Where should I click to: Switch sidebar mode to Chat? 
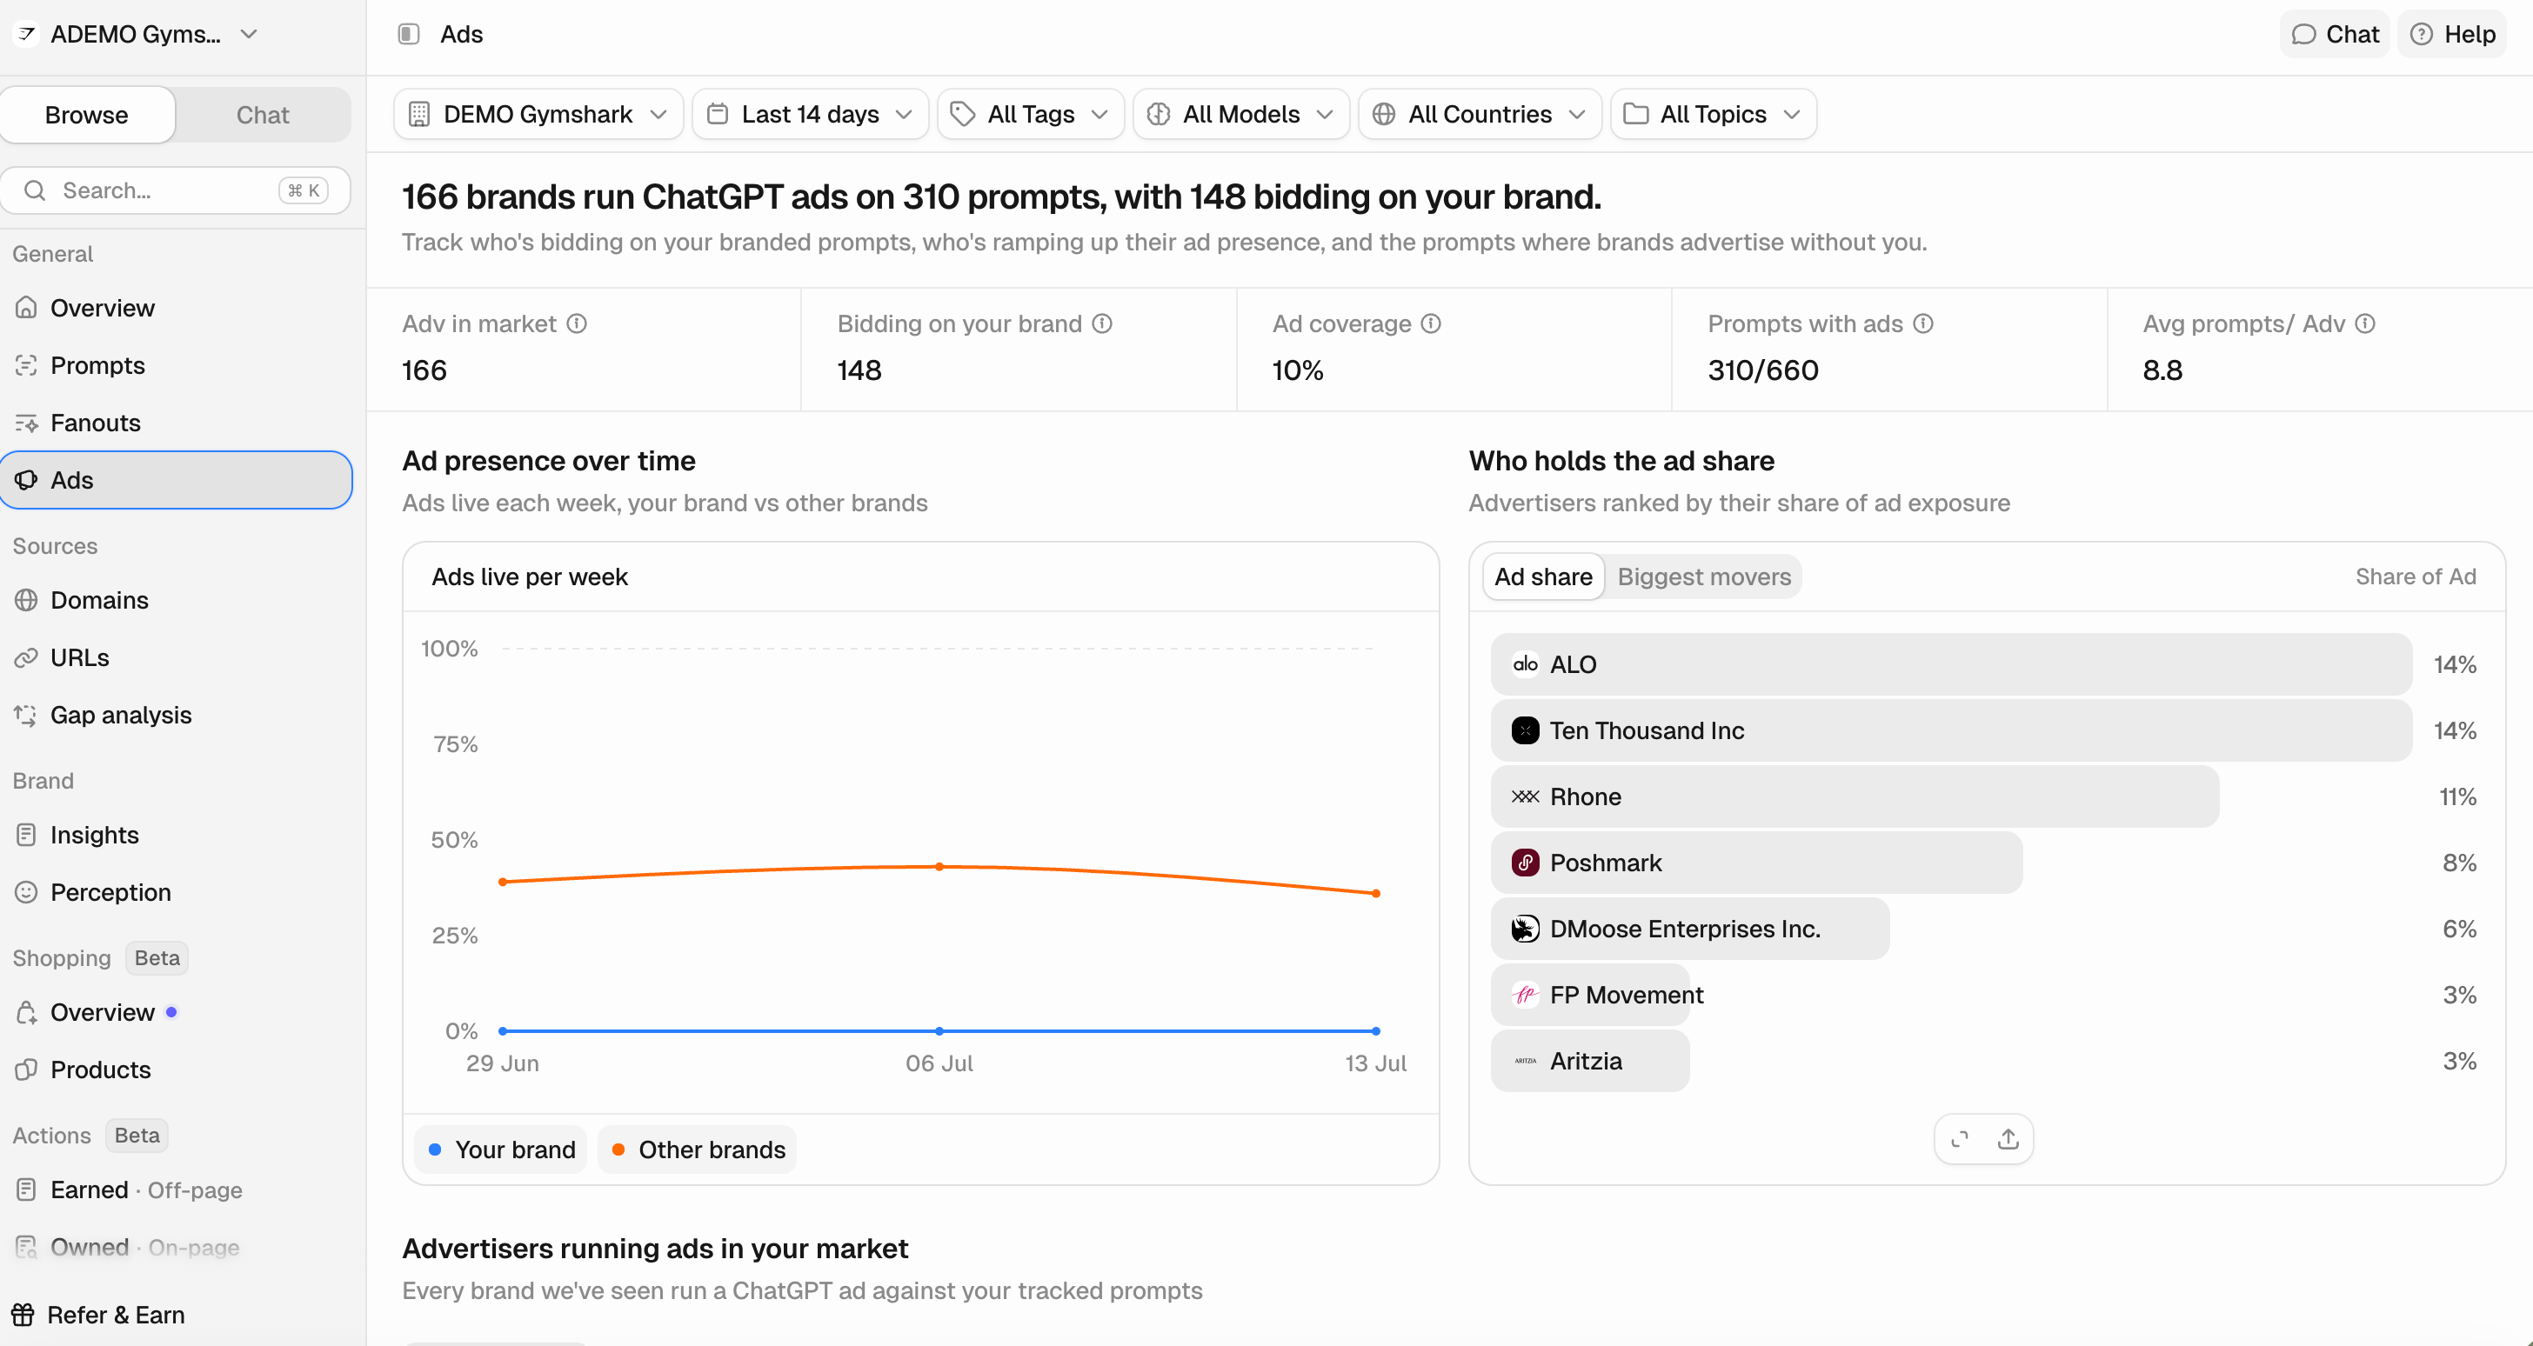[x=263, y=115]
